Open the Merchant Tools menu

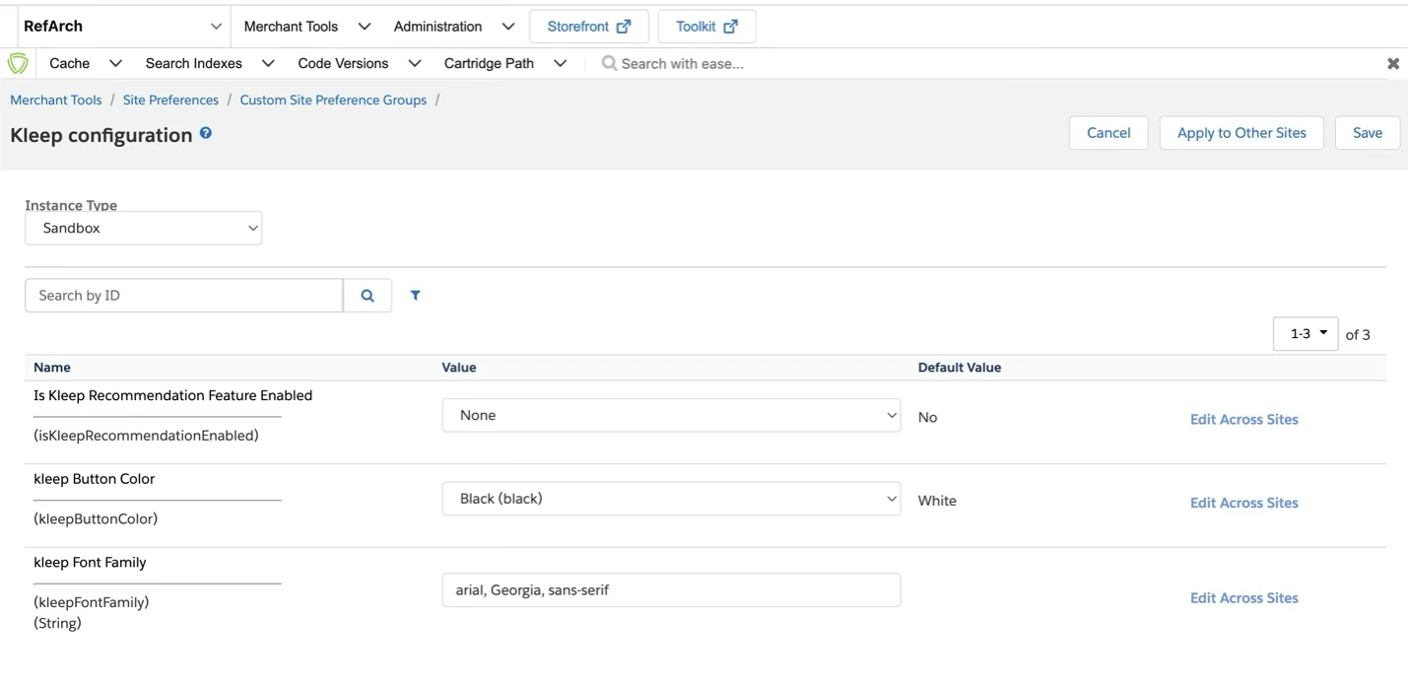pos(307,27)
